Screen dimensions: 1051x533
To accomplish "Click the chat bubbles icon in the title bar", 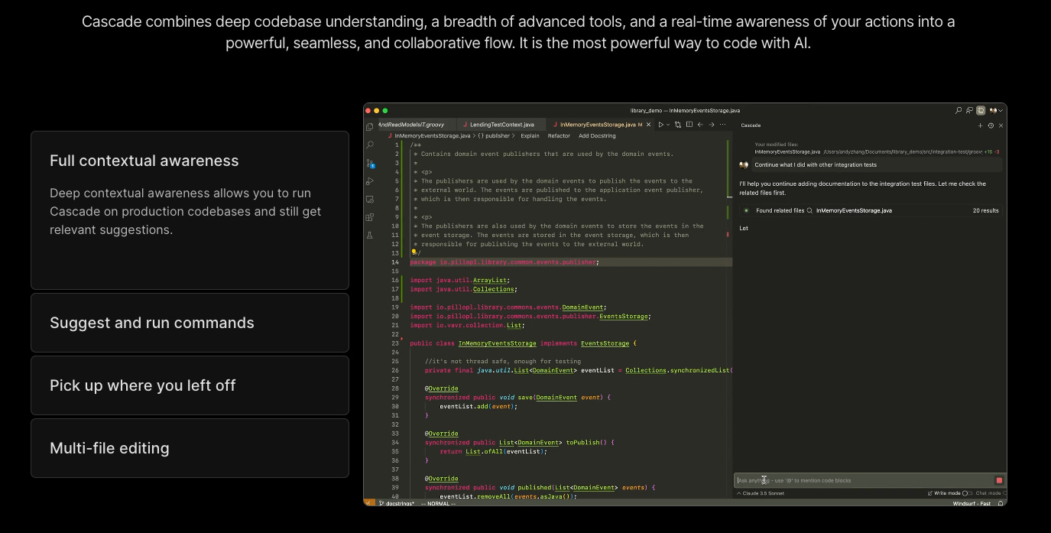I will [969, 110].
